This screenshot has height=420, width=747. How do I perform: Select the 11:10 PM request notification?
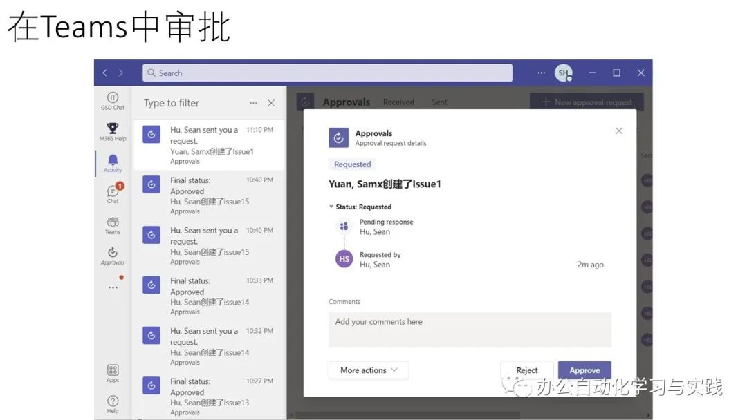click(207, 145)
